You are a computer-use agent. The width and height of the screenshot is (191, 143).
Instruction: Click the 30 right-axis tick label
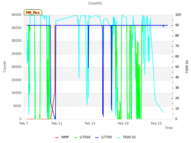point(177,88)
